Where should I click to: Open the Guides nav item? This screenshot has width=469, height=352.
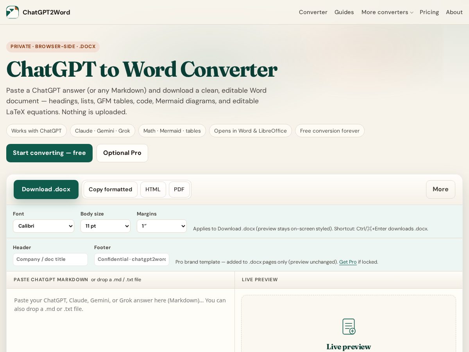tap(344, 12)
